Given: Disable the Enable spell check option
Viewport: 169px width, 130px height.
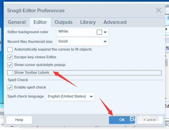Looking at the screenshot, I should pyautogui.click(x=10, y=88).
